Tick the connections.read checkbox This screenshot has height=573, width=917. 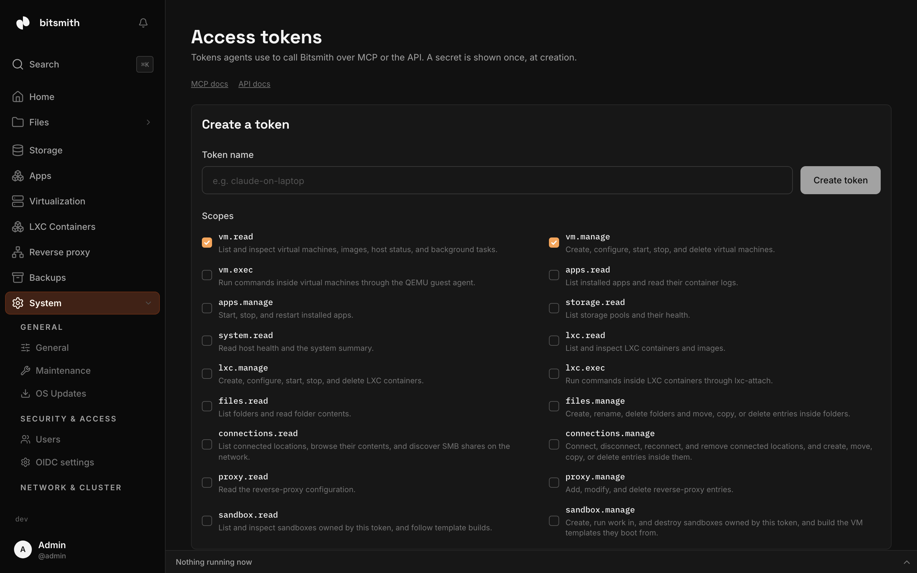(x=207, y=444)
